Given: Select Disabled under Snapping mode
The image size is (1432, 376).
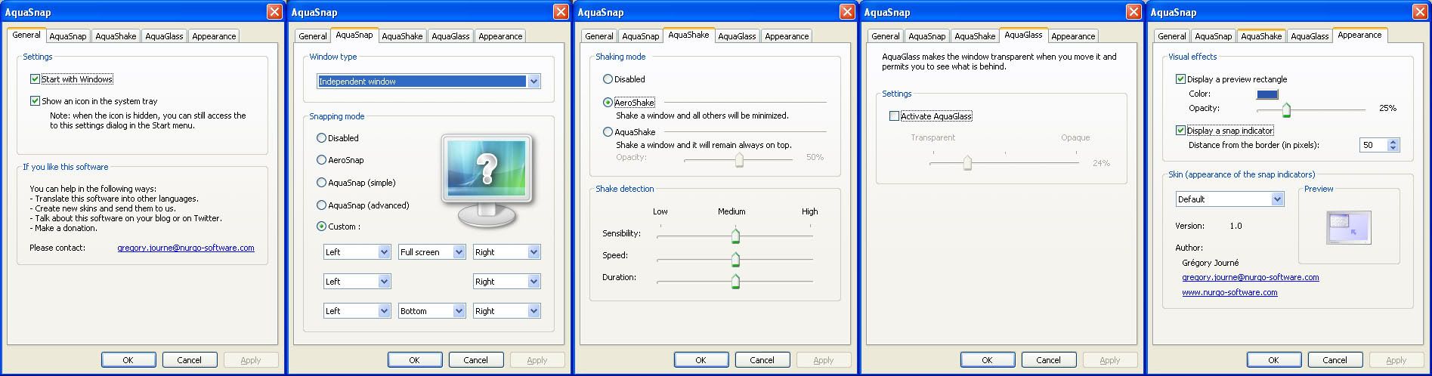Looking at the screenshot, I should pyautogui.click(x=321, y=137).
